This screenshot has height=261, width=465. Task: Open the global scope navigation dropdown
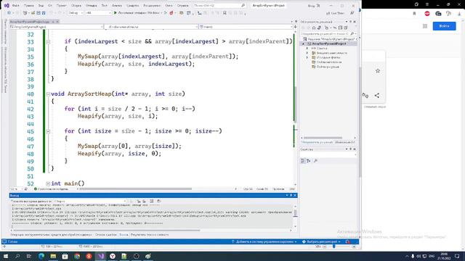coord(151,27)
